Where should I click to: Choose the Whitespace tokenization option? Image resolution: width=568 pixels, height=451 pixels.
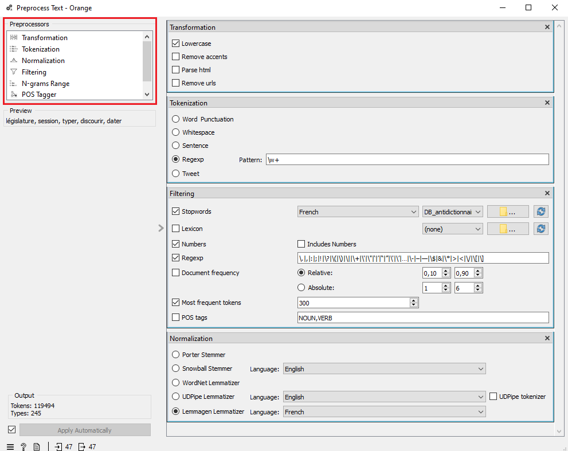click(176, 132)
